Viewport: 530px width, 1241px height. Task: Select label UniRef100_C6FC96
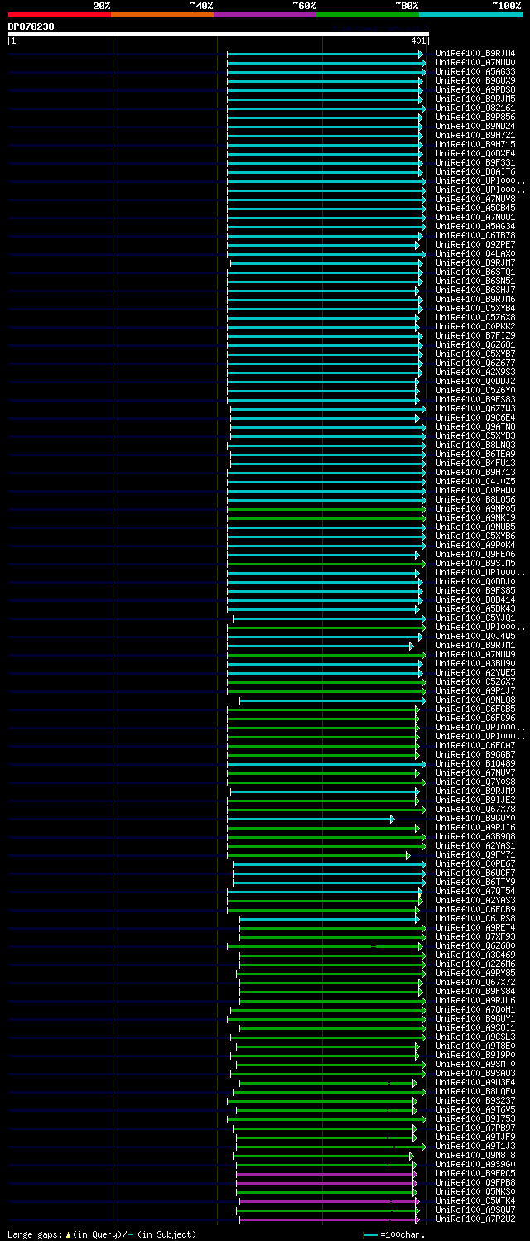tap(476, 719)
